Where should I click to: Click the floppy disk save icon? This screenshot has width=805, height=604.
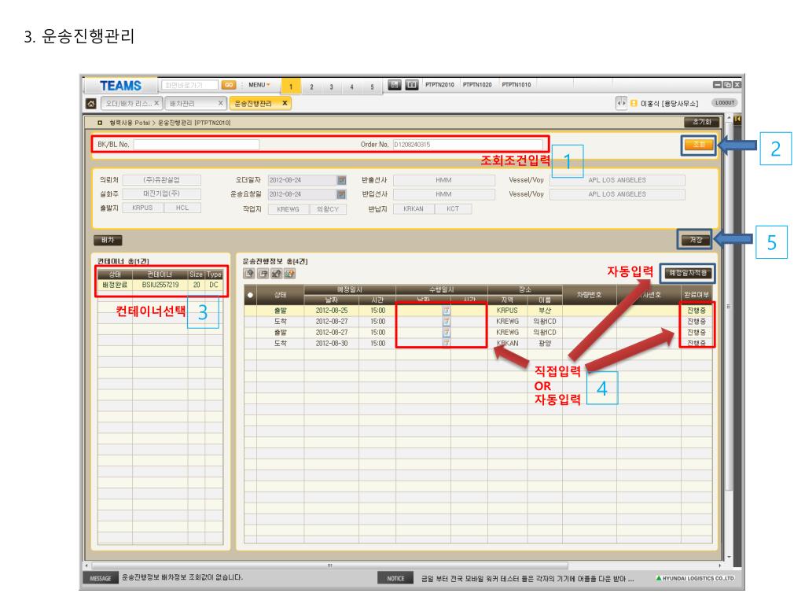tap(395, 85)
